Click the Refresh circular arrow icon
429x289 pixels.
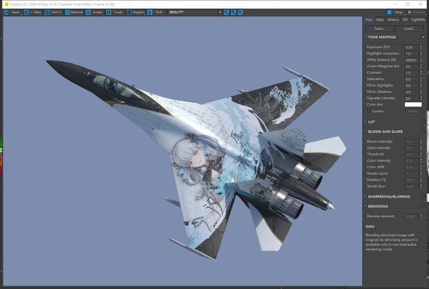click(x=68, y=13)
